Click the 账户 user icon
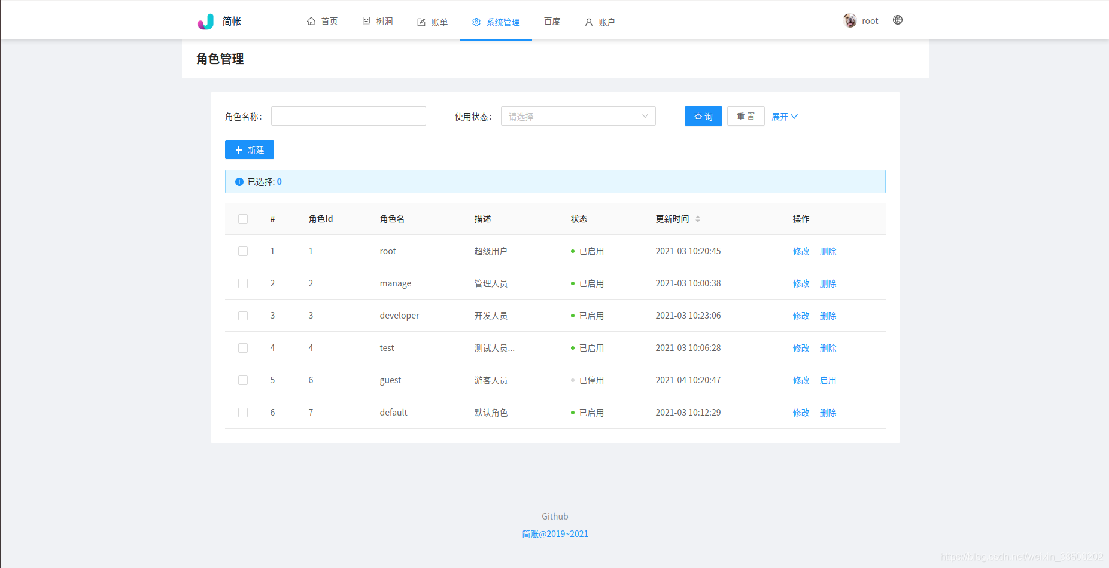The width and height of the screenshot is (1109, 568). pos(589,22)
